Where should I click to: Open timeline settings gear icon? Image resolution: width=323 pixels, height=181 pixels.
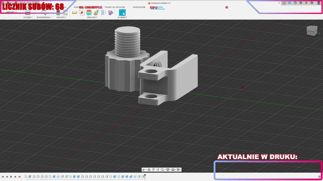click(x=319, y=177)
